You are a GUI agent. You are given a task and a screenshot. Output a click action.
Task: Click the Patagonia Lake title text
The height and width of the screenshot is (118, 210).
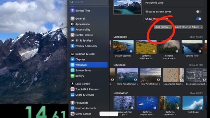pyautogui.click(x=154, y=3)
